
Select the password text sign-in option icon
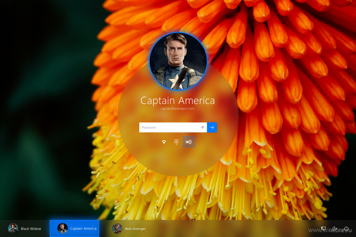tap(189, 142)
